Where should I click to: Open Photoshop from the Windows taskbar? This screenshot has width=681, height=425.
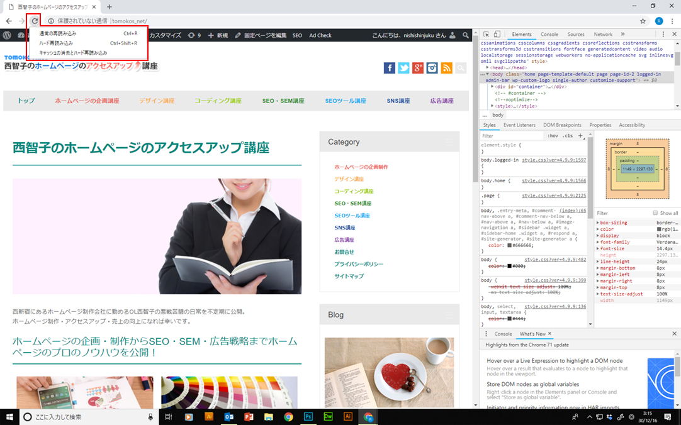(x=308, y=417)
